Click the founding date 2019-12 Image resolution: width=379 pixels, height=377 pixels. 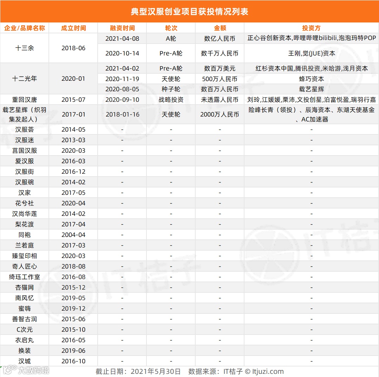pyautogui.click(x=73, y=309)
